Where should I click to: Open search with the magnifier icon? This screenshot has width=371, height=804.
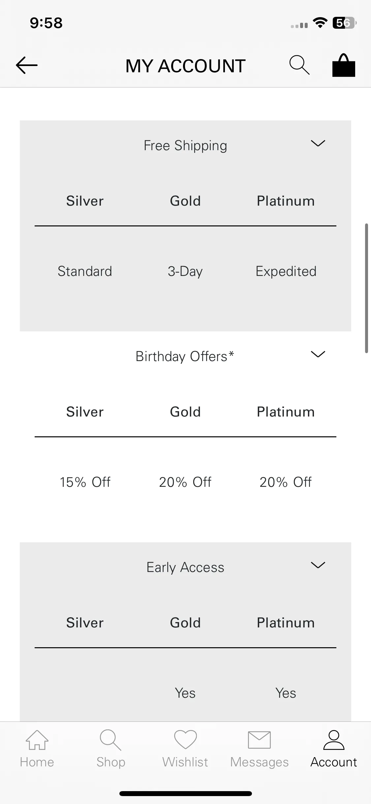click(x=299, y=65)
